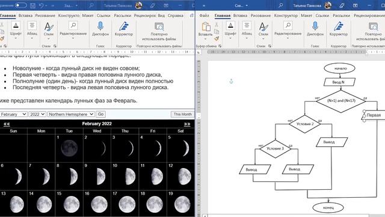Open Шрифт font group in right Word window
This screenshot has width=385, height=217.
230,31
